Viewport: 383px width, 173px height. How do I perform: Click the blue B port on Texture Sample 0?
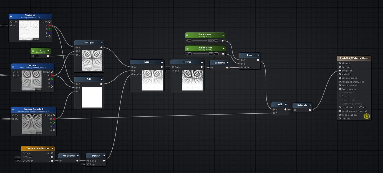54,126
